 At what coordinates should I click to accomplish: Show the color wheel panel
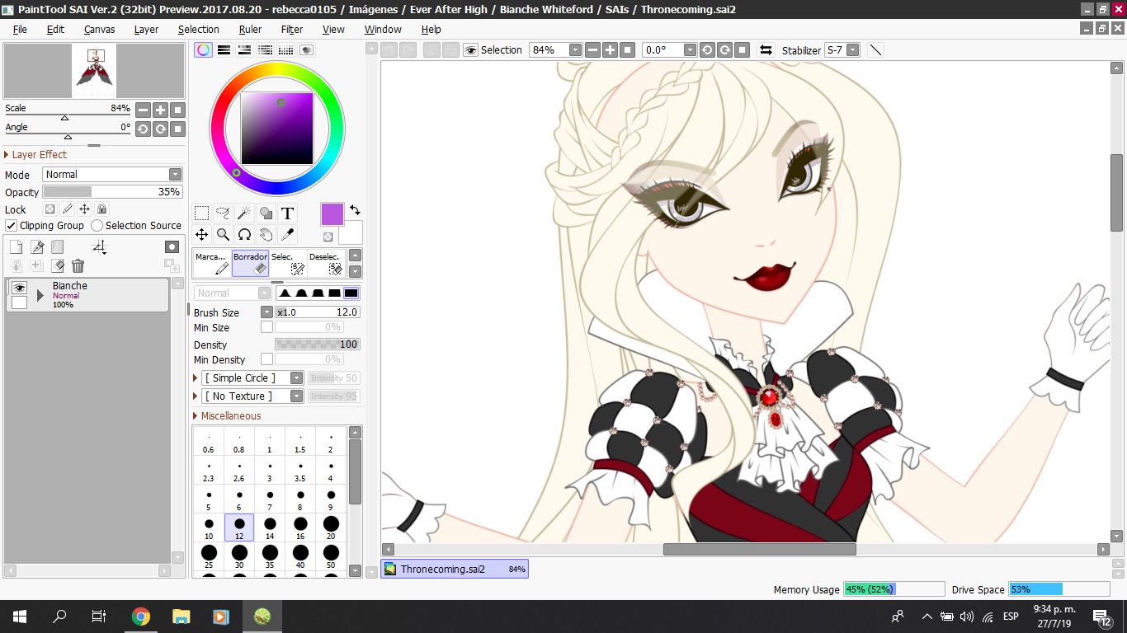click(203, 50)
